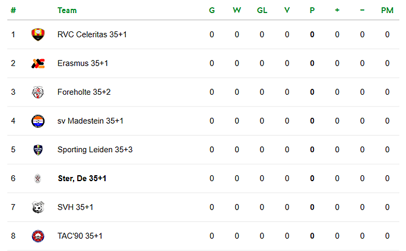Viewport: 406px width, 251px height.
Task: Click the SVH club logo
Action: pyautogui.click(x=38, y=207)
